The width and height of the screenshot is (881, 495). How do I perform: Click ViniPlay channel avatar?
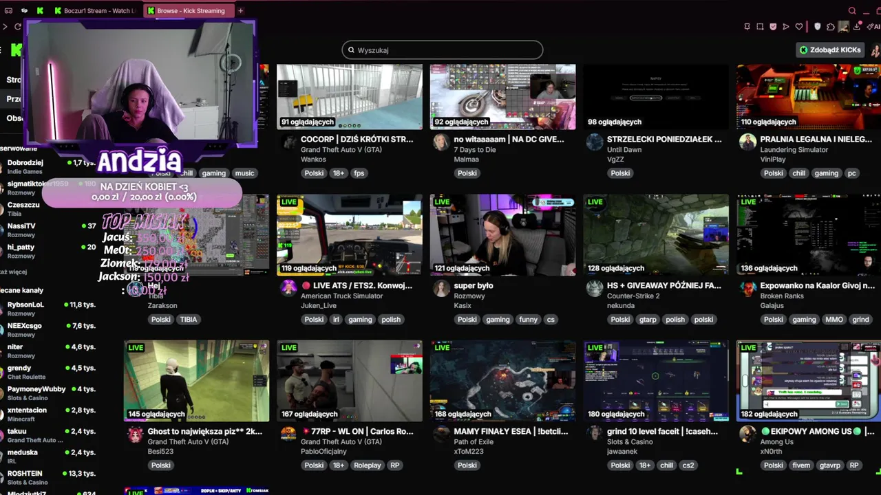(x=747, y=142)
